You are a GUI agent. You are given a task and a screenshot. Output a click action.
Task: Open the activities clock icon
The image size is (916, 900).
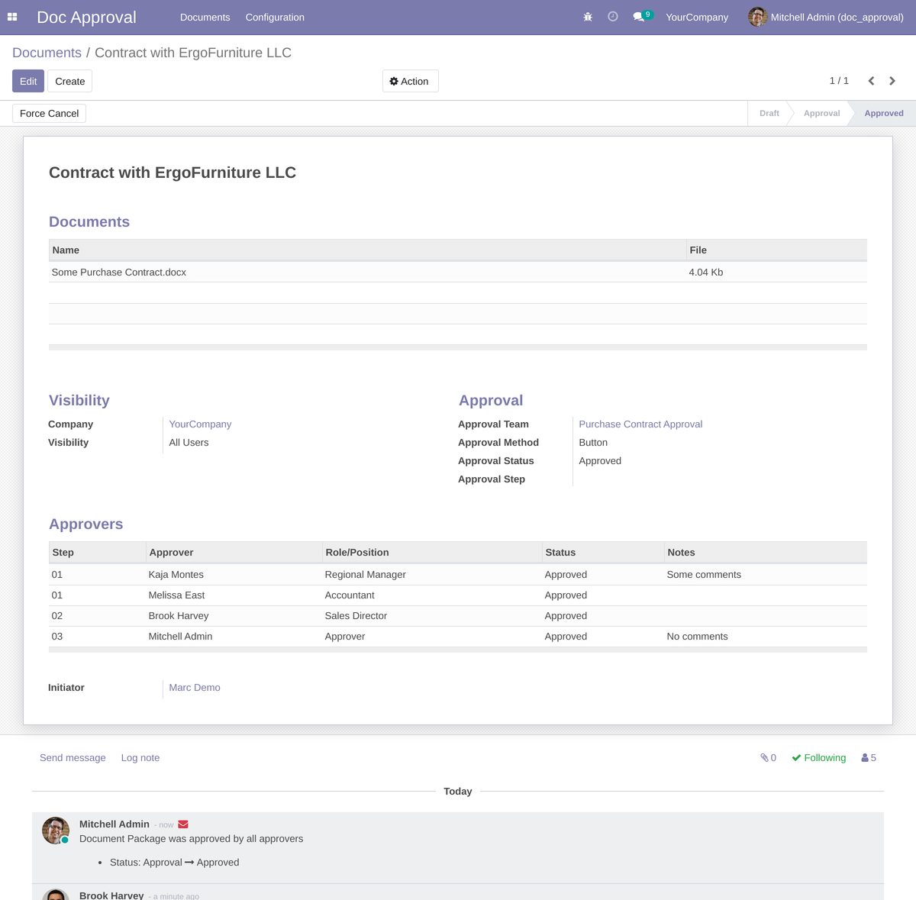click(612, 17)
